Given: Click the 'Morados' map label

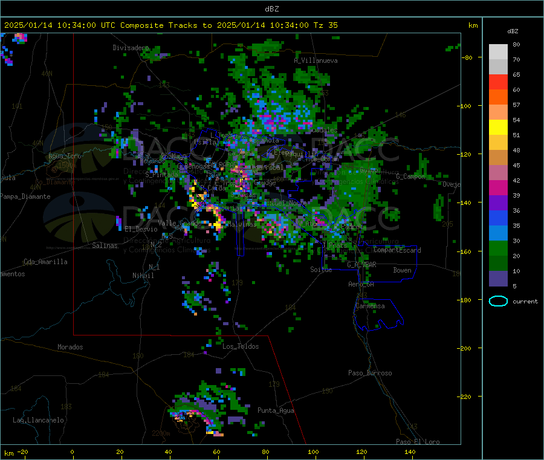Looking at the screenshot, I should pos(70,347).
